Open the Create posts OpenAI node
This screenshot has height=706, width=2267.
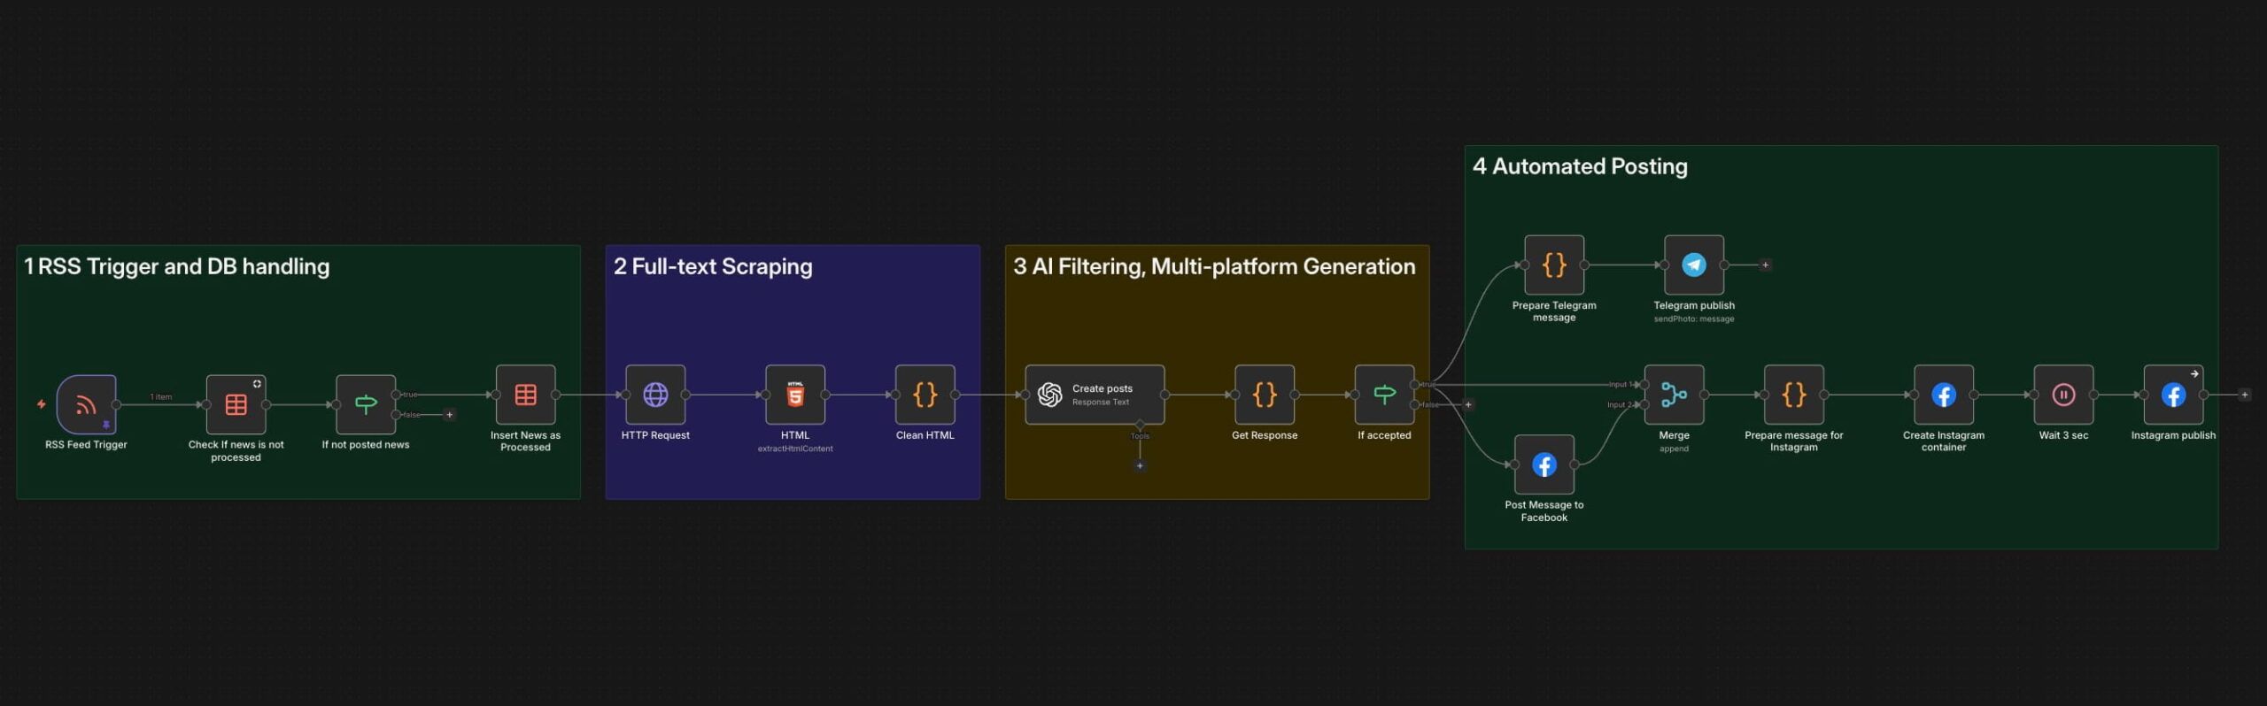coord(1094,395)
